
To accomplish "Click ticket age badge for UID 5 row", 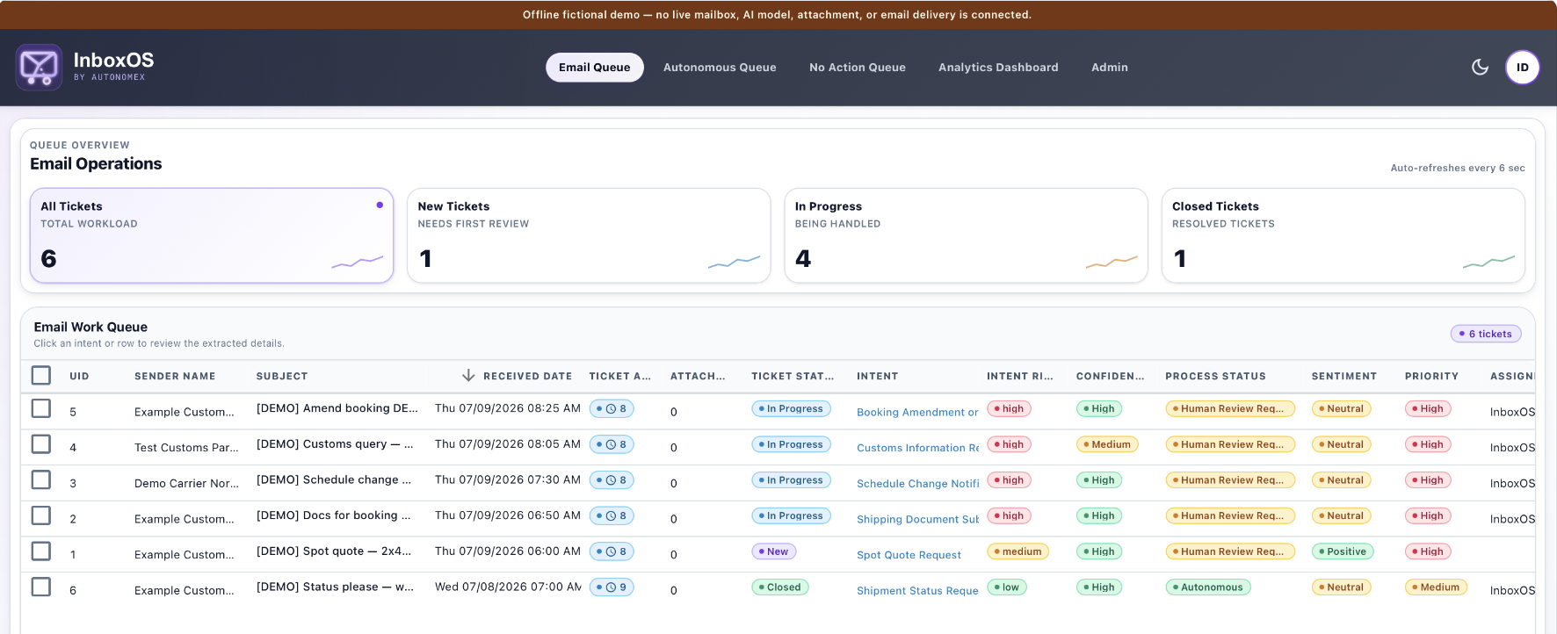I will pos(612,408).
